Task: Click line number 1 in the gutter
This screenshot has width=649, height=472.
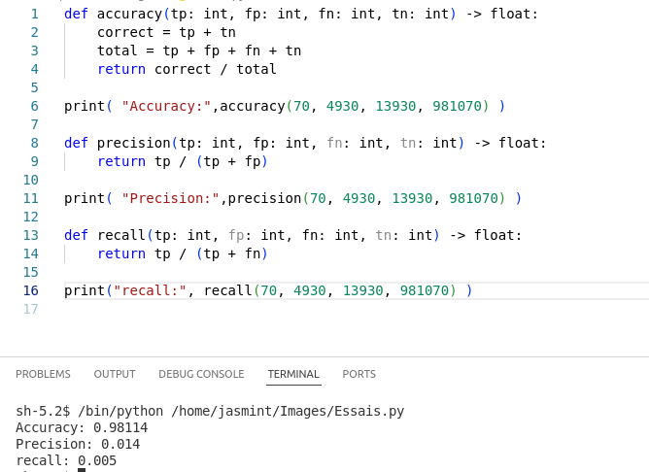Action: (35, 14)
